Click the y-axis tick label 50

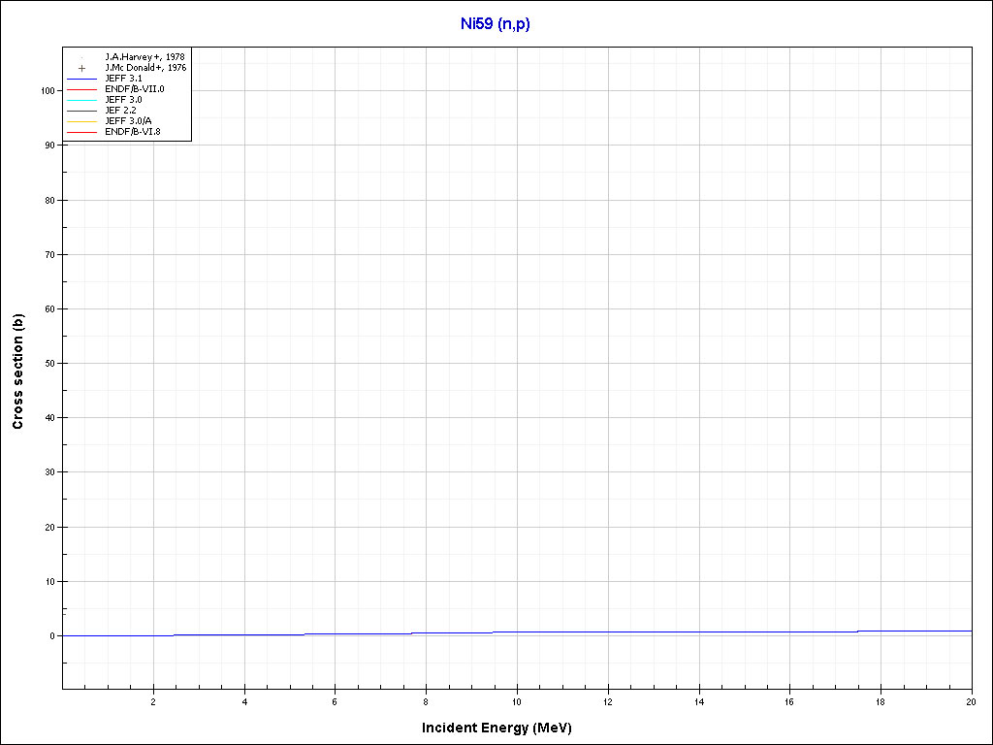pyautogui.click(x=50, y=364)
